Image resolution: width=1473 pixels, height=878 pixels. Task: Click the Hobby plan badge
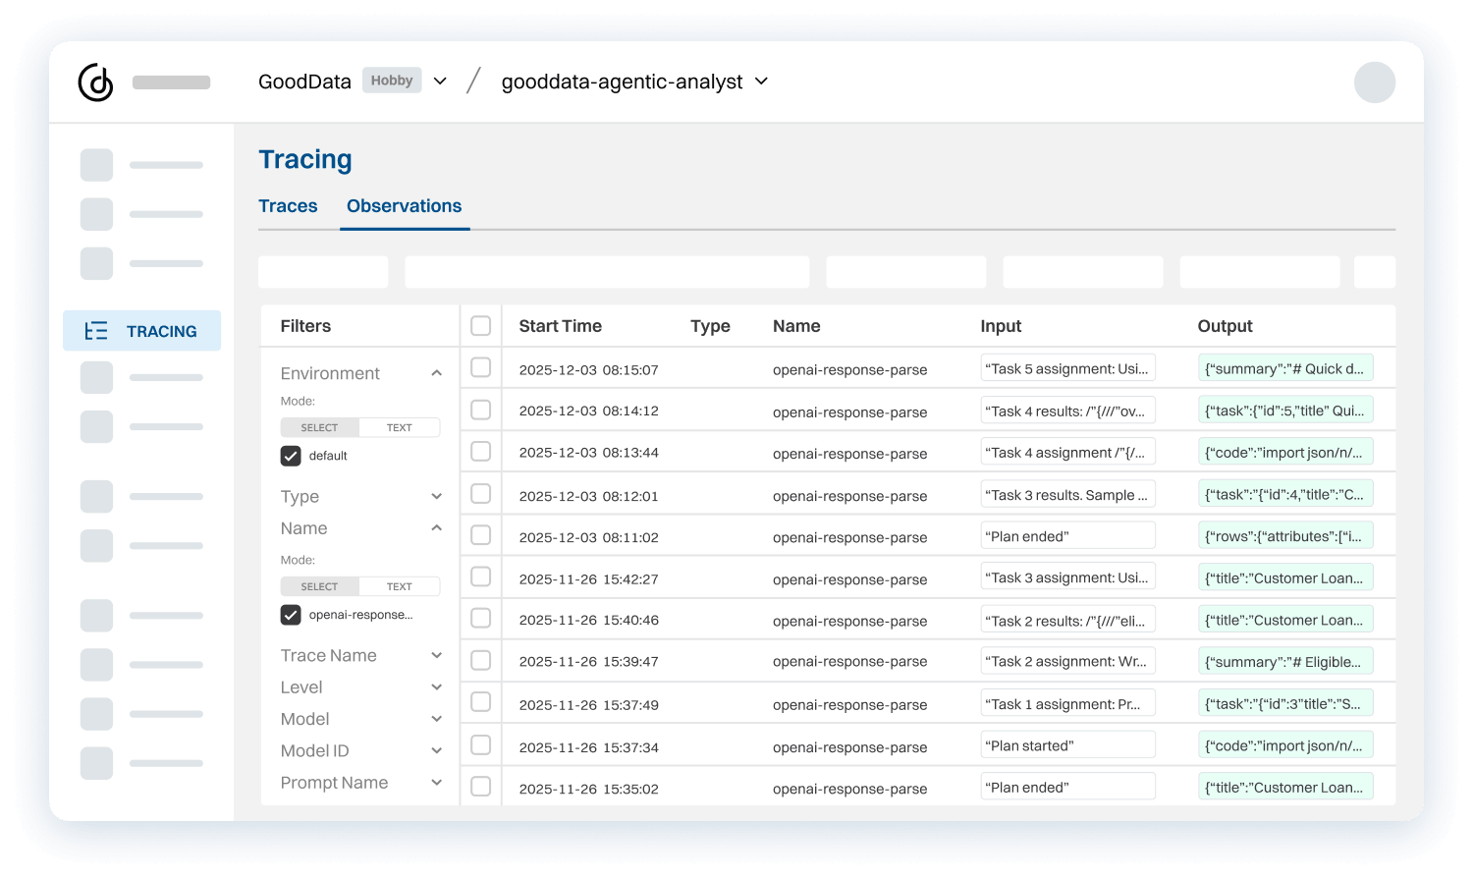(x=391, y=81)
